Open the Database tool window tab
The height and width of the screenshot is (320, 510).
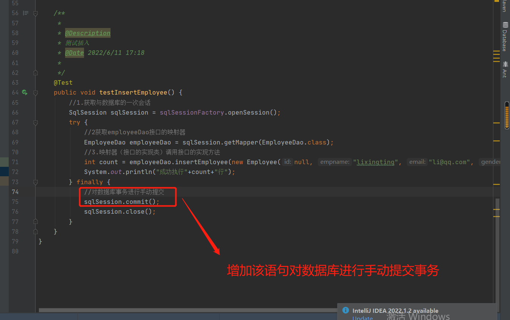tap(505, 36)
